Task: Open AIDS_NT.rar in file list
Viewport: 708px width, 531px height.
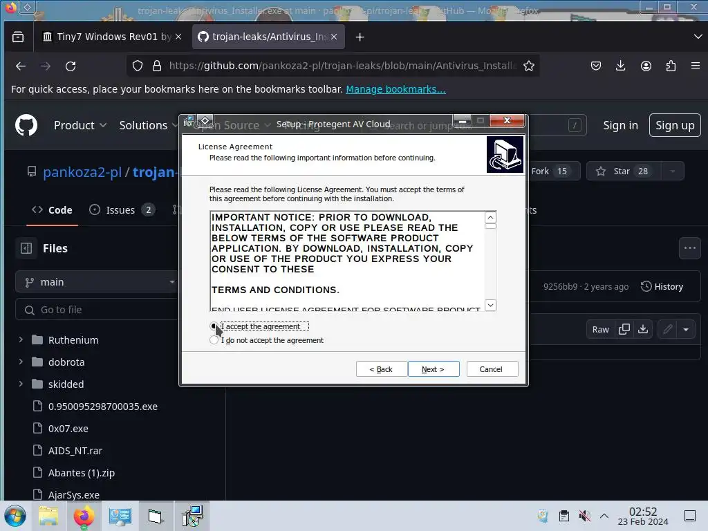Action: [75, 451]
